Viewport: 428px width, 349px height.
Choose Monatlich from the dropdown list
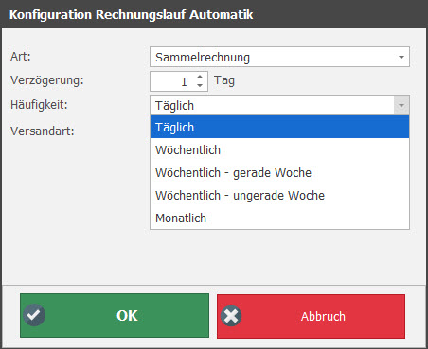279,218
